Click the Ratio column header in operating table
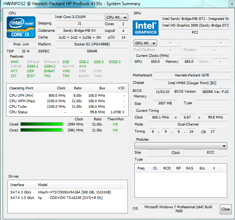Screen dimensions: 235x220 coord(75,88)
